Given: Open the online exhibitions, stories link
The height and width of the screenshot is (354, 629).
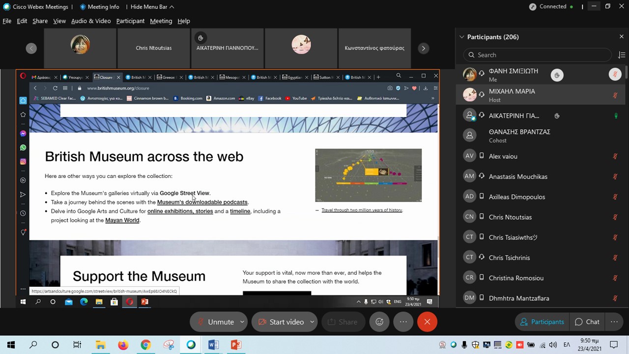Looking at the screenshot, I should pyautogui.click(x=180, y=211).
